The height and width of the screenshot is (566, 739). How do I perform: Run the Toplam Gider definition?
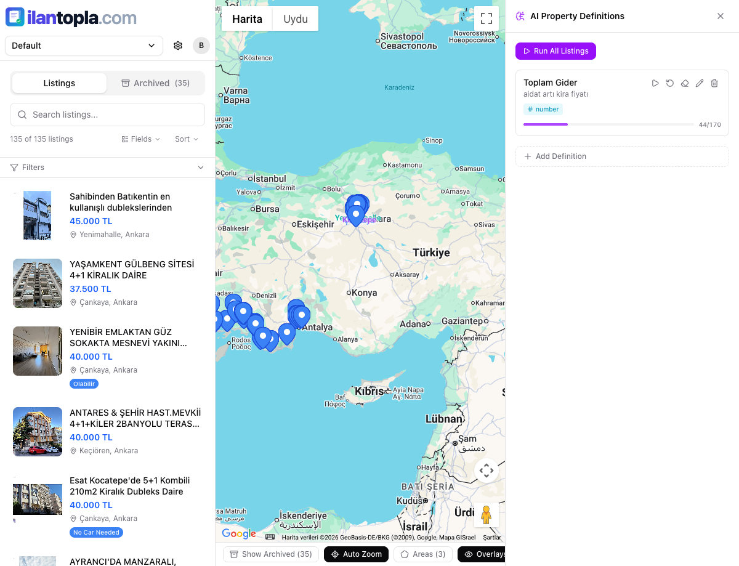pos(655,83)
